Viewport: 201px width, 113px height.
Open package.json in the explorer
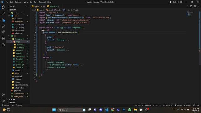pos(18,96)
